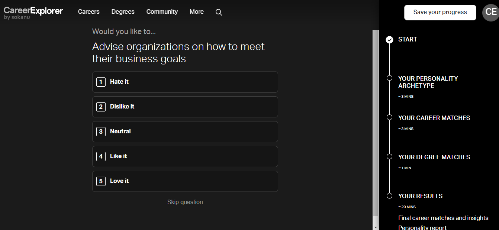
Task: Open the Careers menu
Action: (88, 12)
